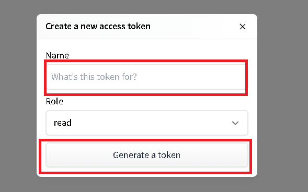Place cursor in token name input

click(146, 77)
